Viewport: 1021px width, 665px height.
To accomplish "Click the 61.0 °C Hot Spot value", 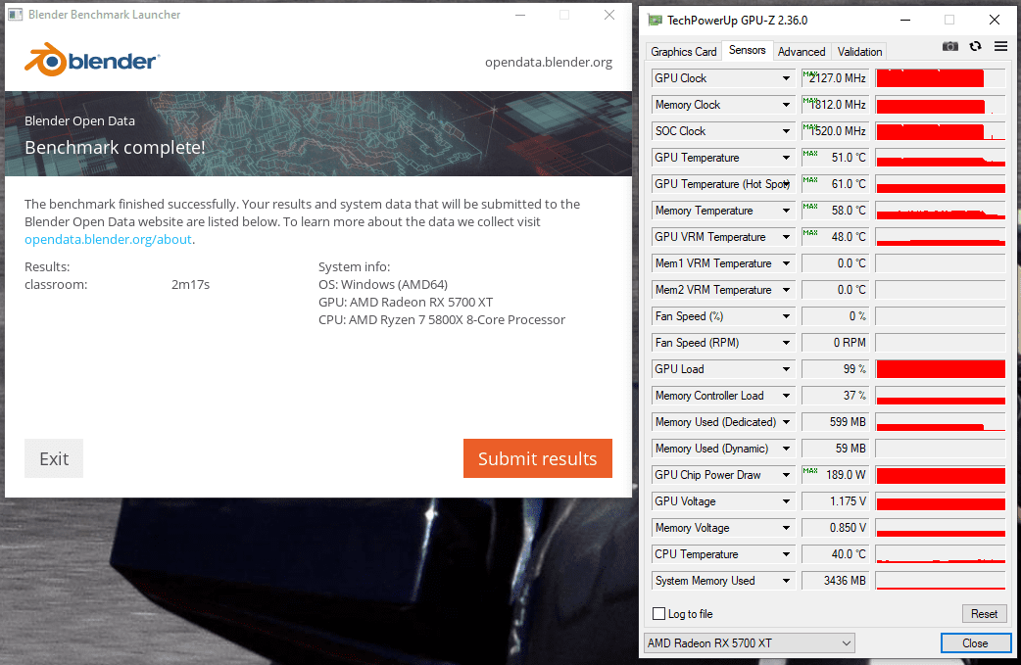I will click(834, 184).
